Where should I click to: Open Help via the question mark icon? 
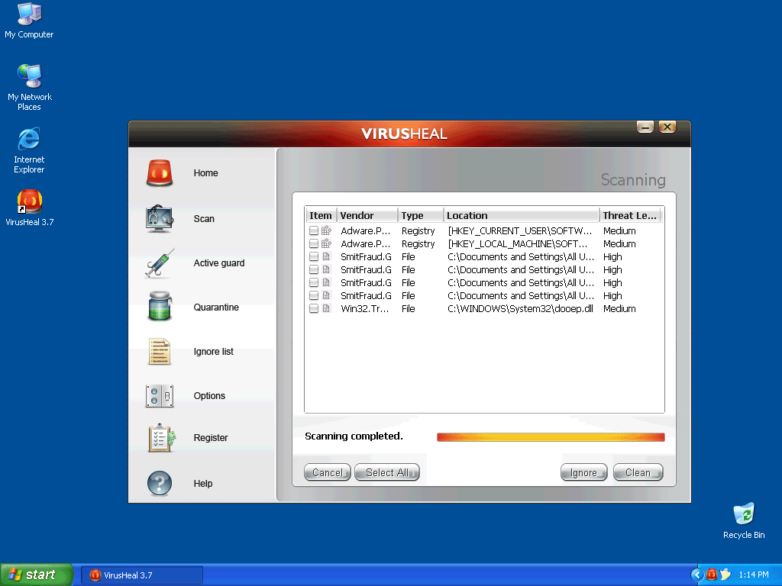[x=160, y=483]
